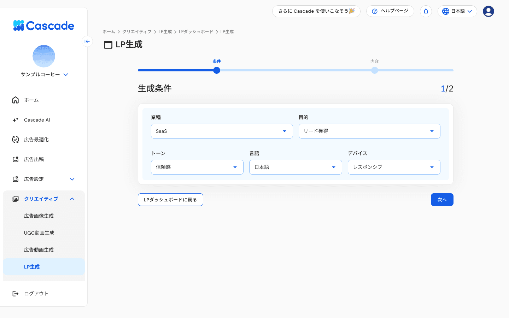Viewport: 509px width, 318px height.
Task: Click the language globe icon
Action: click(446, 11)
